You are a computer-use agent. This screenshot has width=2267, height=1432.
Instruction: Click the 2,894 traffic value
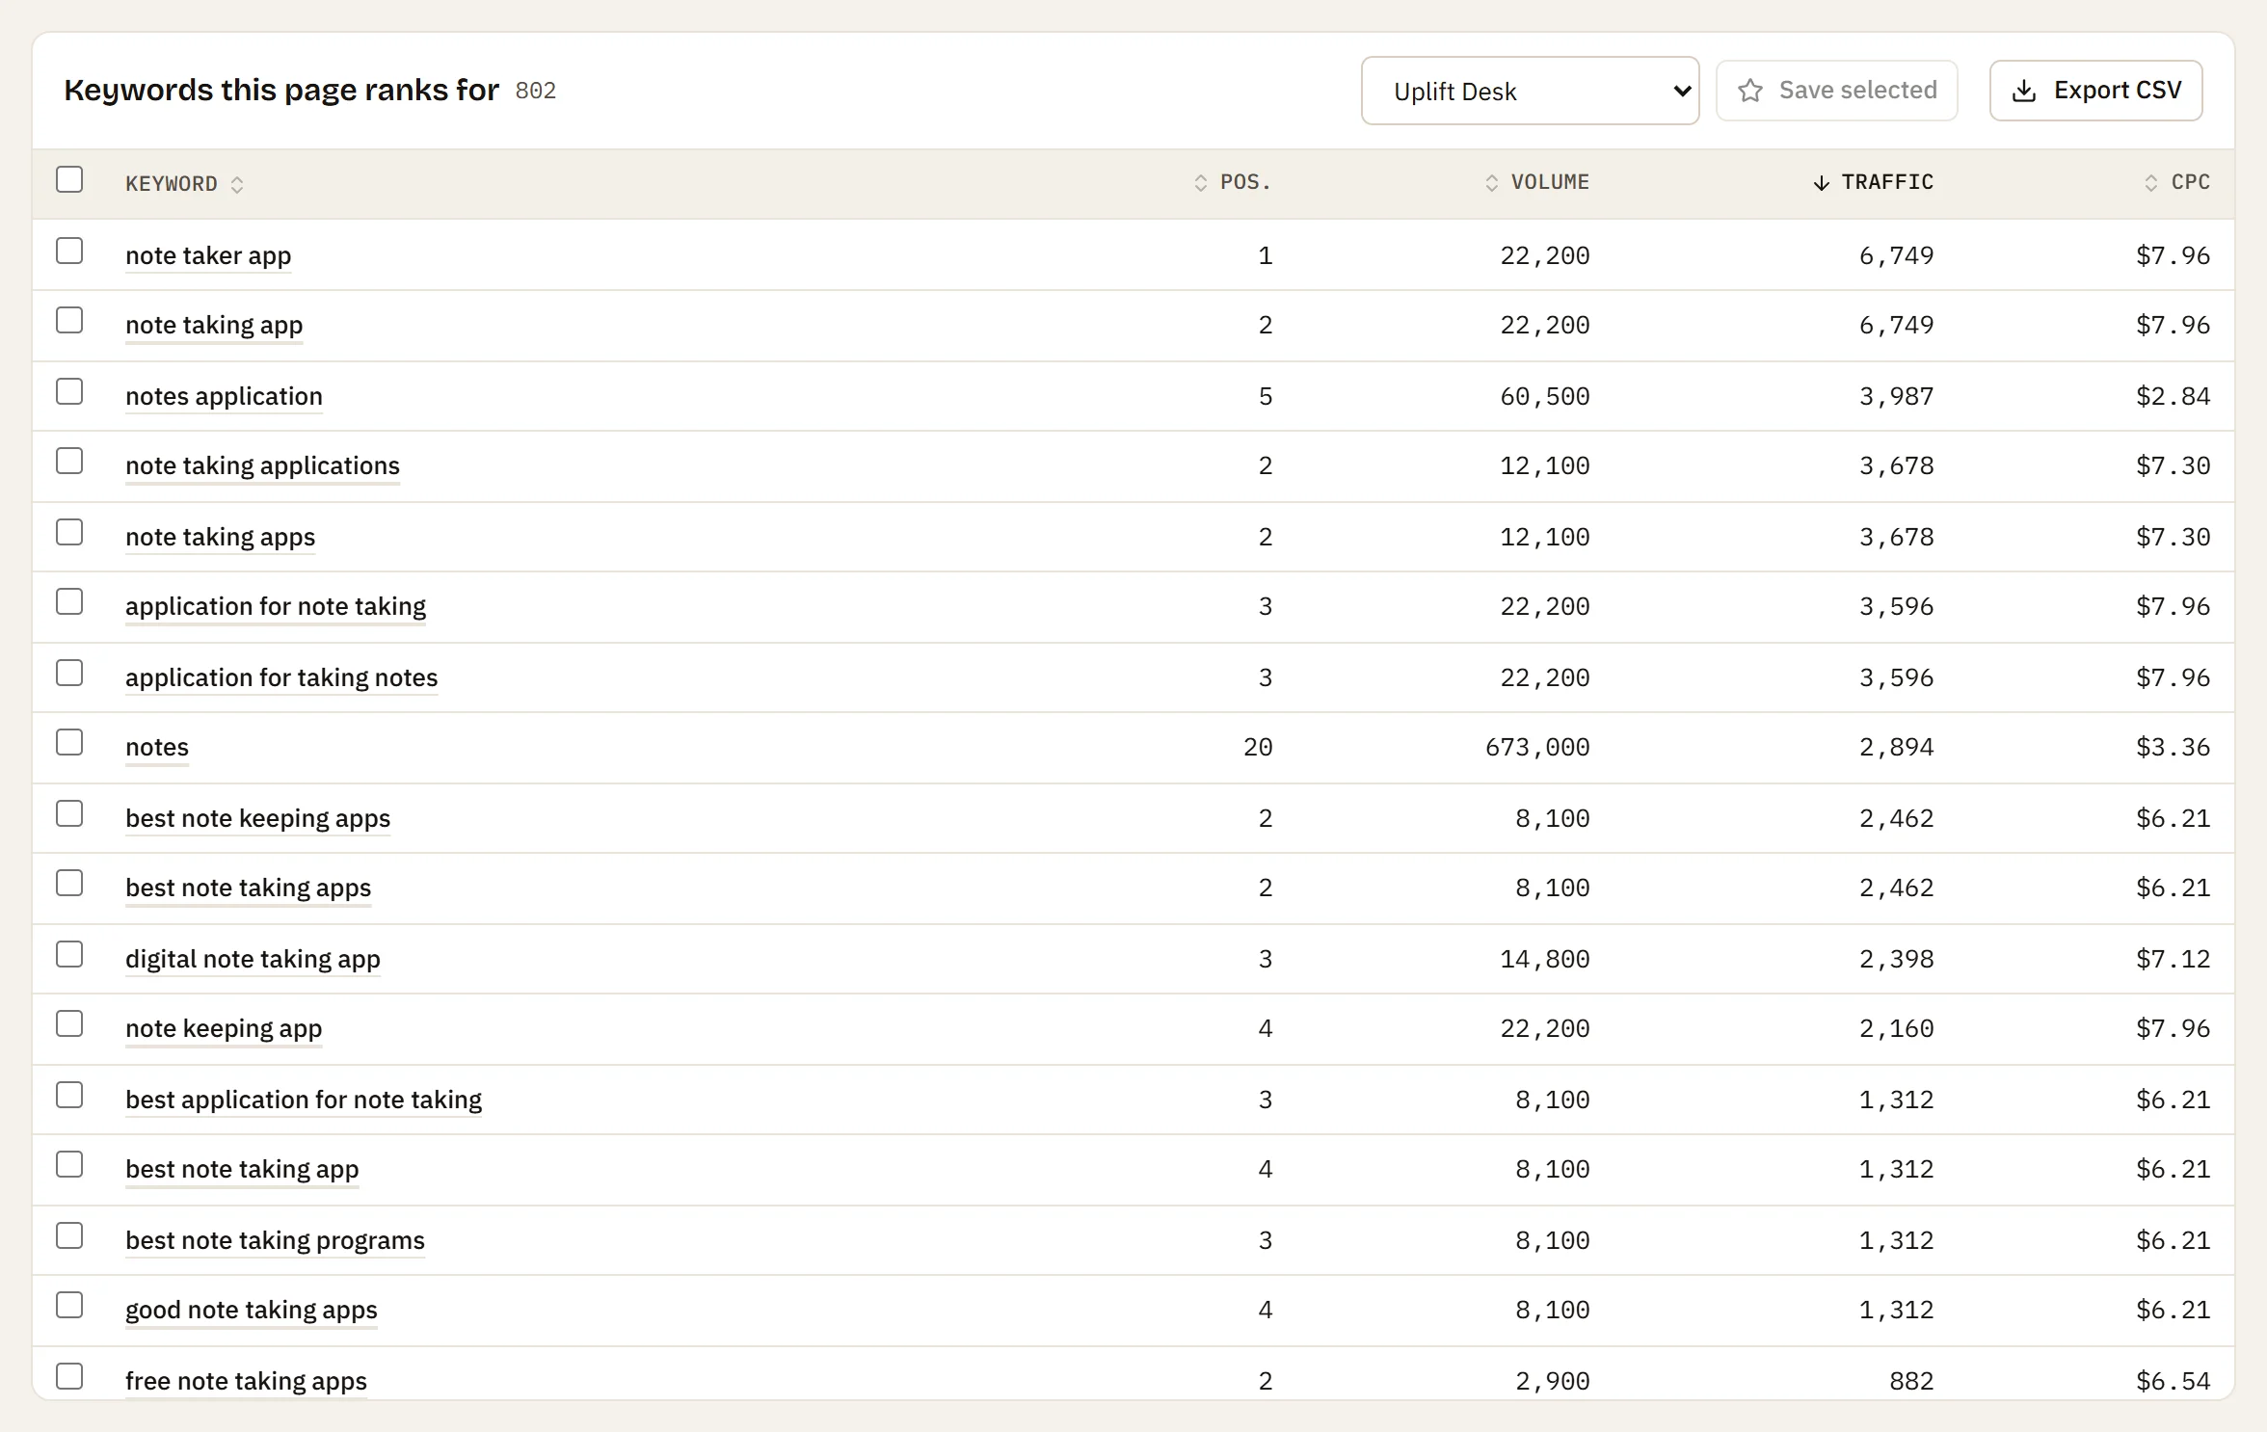(1896, 748)
